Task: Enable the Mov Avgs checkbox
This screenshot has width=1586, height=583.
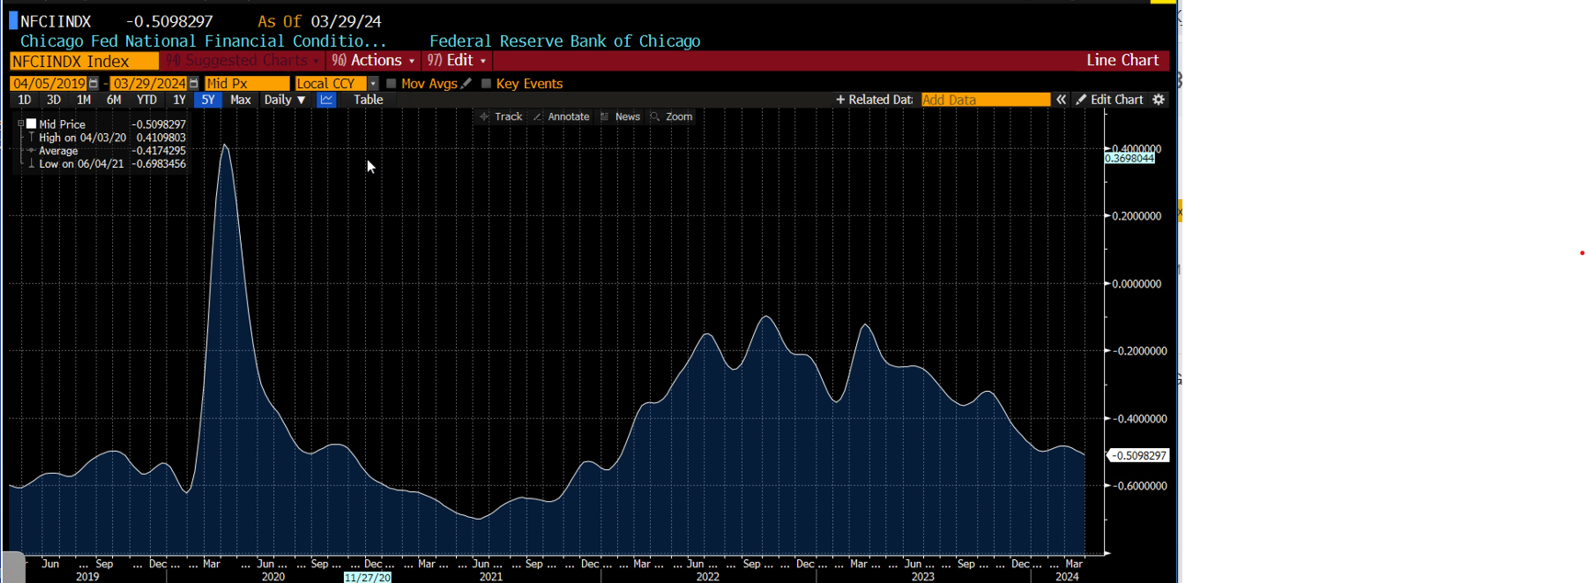Action: point(392,84)
